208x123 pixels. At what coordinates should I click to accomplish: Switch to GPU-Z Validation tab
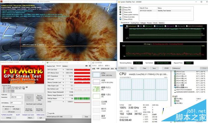click(x=65, y=66)
